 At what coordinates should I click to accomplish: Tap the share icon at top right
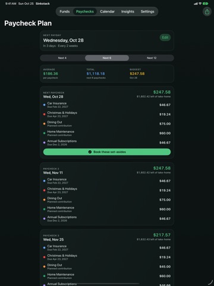207,12
